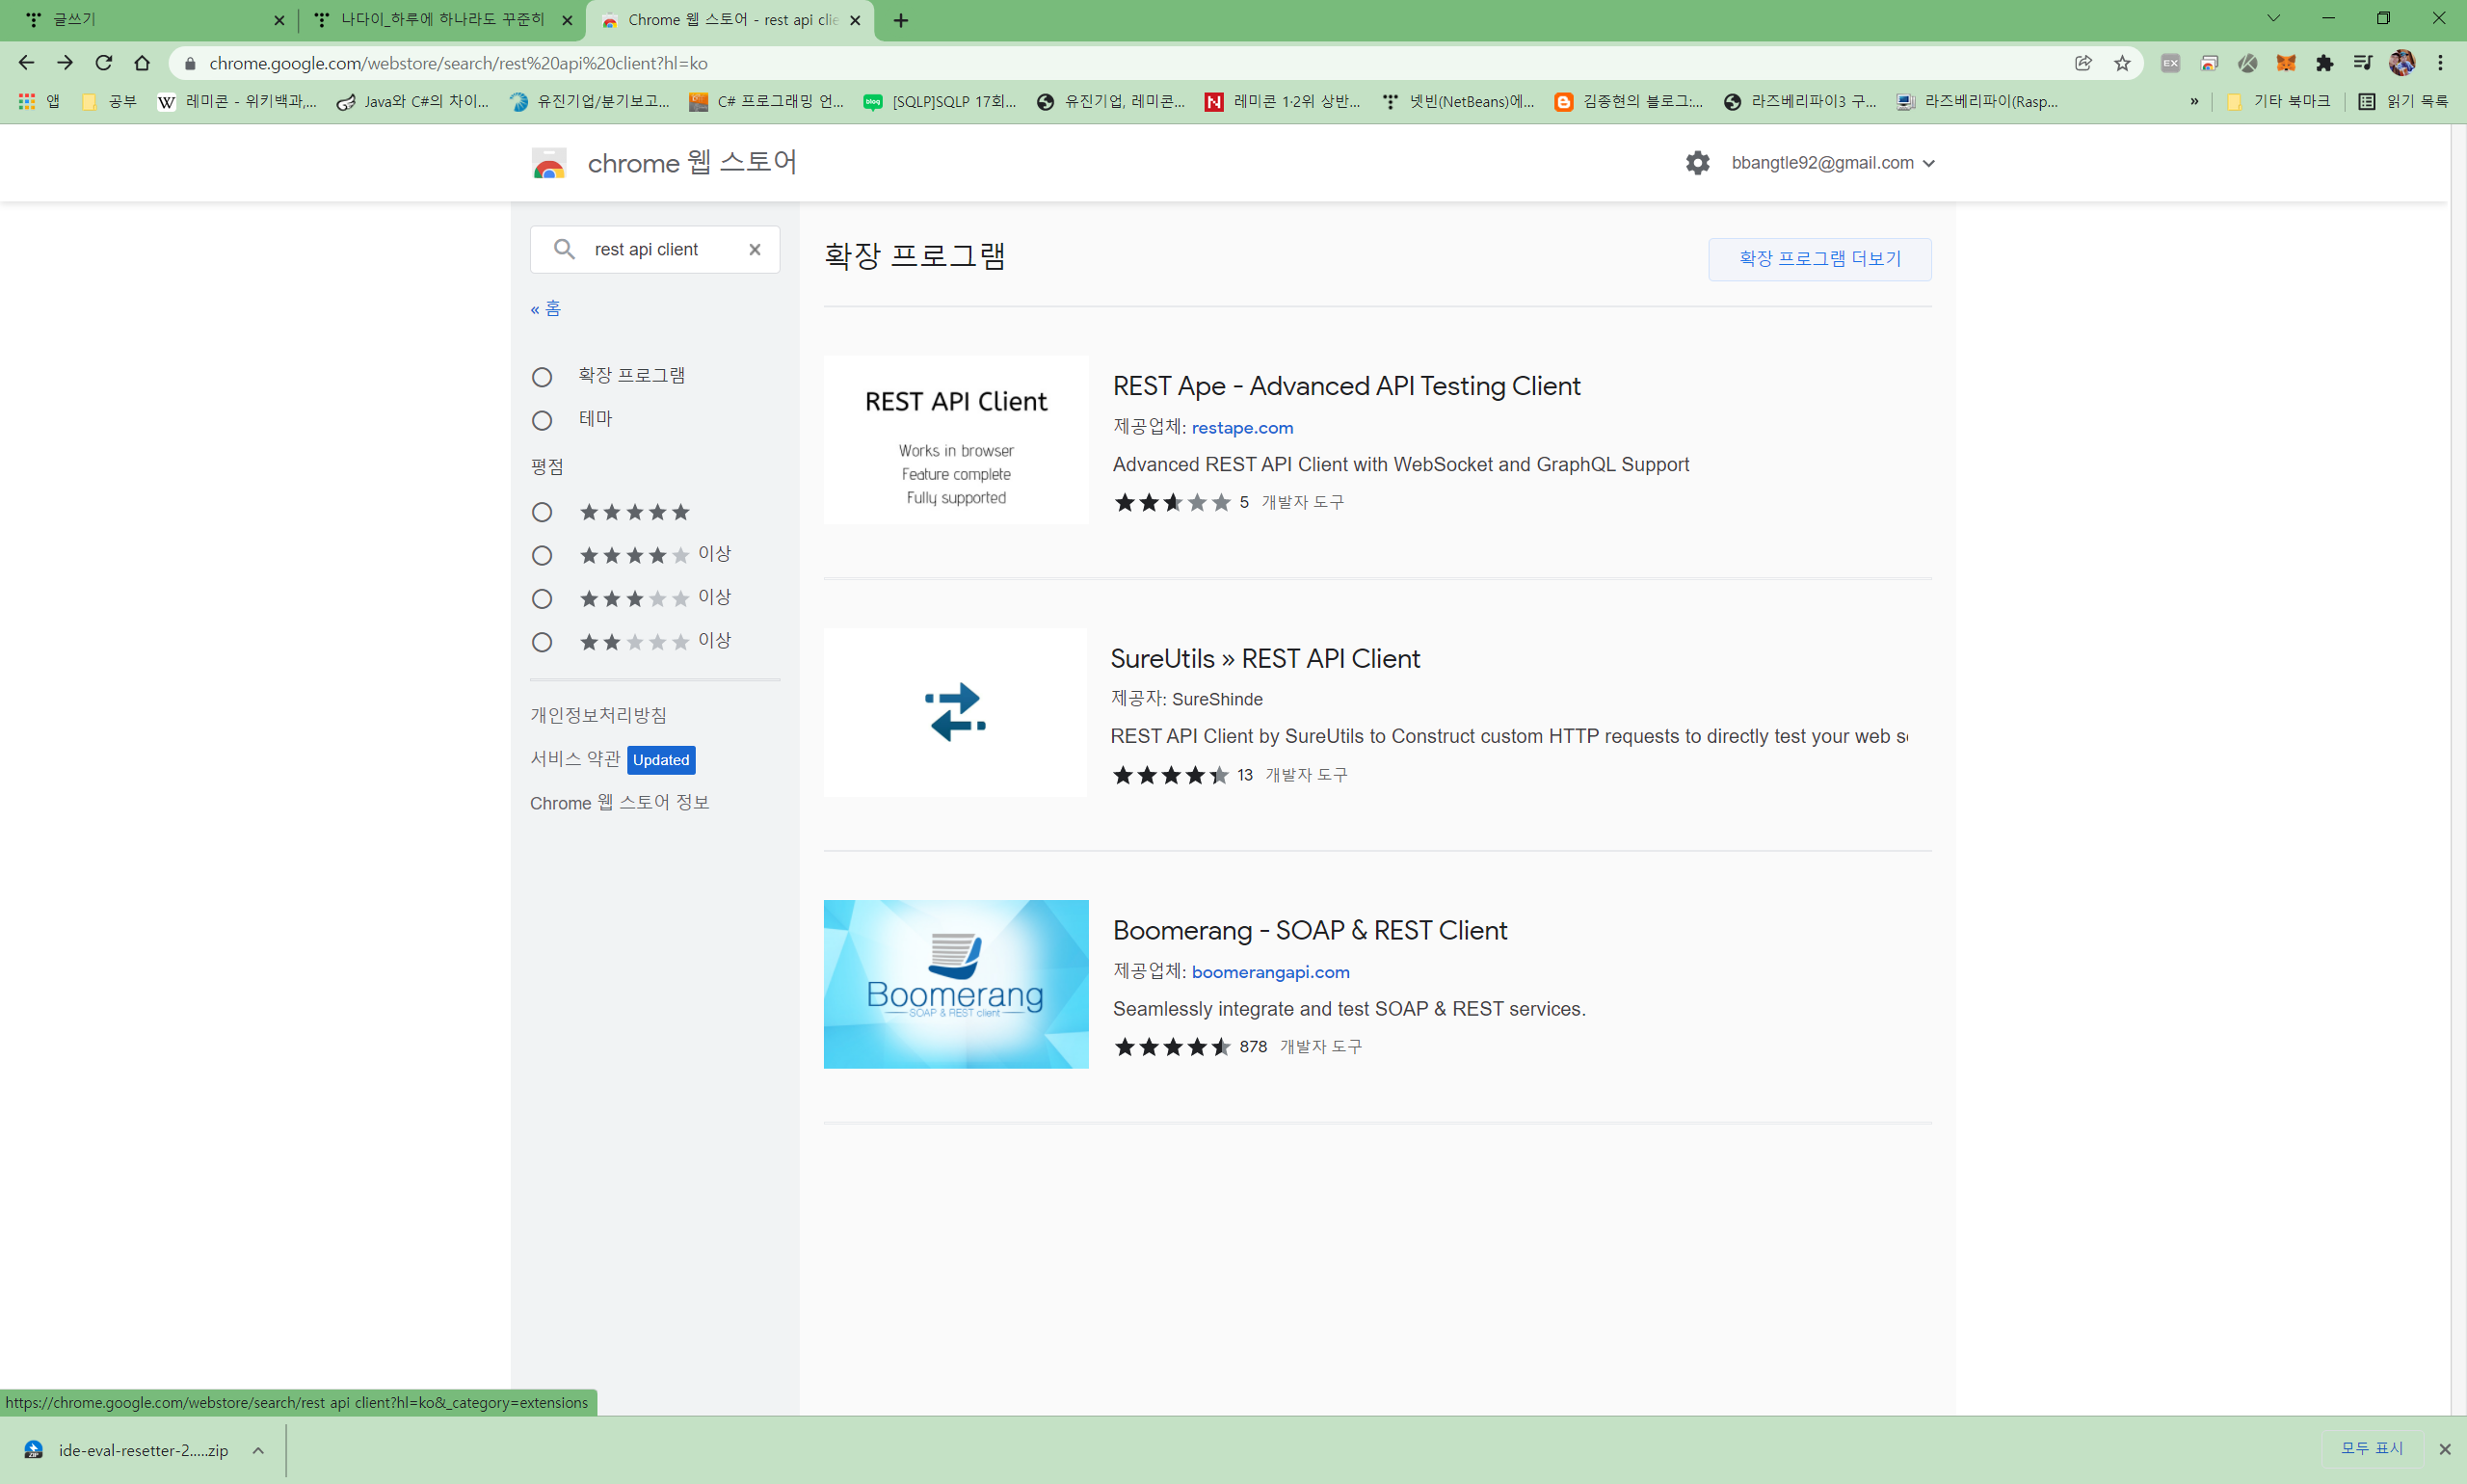The height and width of the screenshot is (1484, 2467).
Task: Click the browser address bar URL
Action: pos(458,63)
